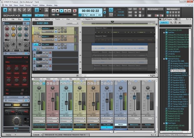This screenshot has width=194, height=138.
Task: Enable the N-TYPE console emulation
Action: click(17, 105)
